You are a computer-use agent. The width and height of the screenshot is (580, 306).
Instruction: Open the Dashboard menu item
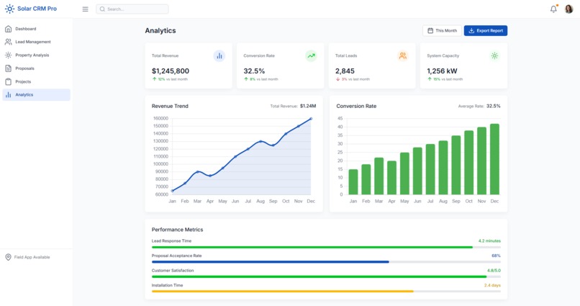click(x=36, y=29)
